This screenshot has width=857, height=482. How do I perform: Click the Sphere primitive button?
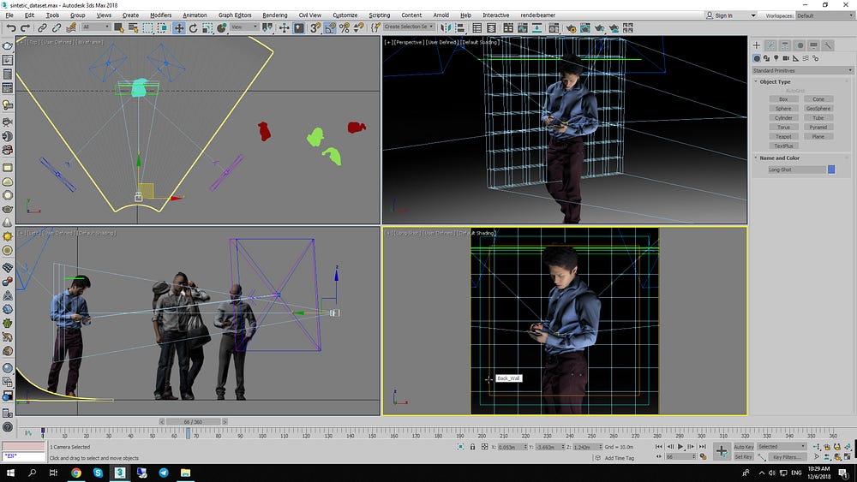pyautogui.click(x=783, y=109)
